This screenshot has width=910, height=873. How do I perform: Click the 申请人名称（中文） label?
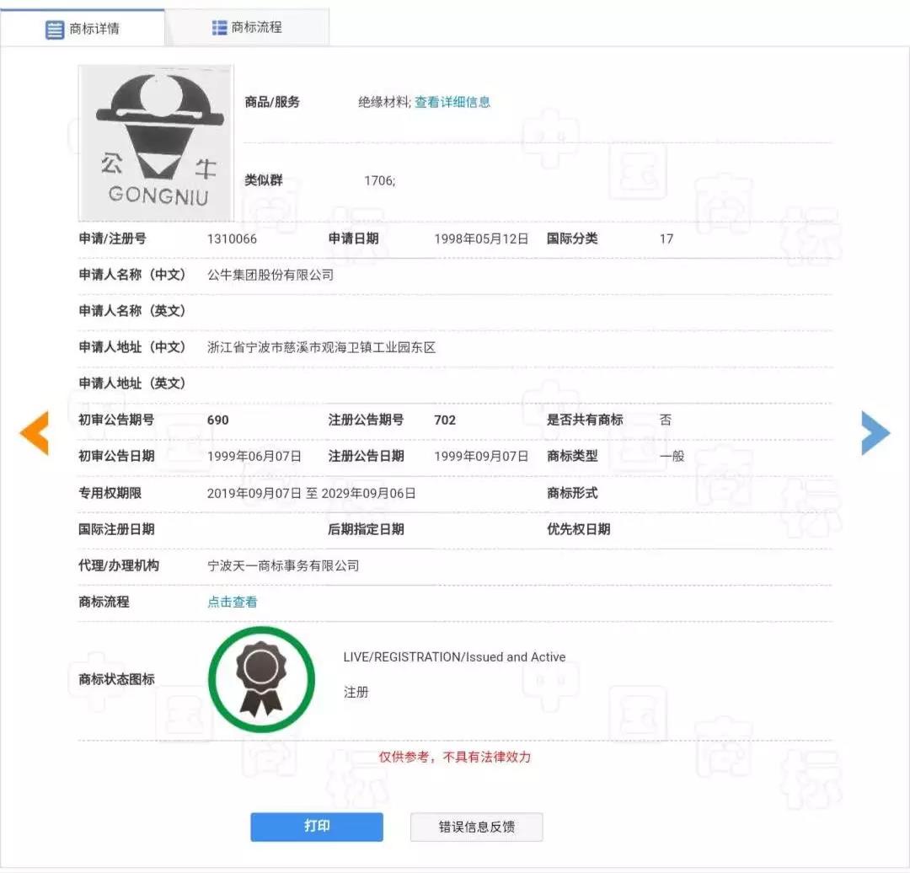click(x=131, y=275)
